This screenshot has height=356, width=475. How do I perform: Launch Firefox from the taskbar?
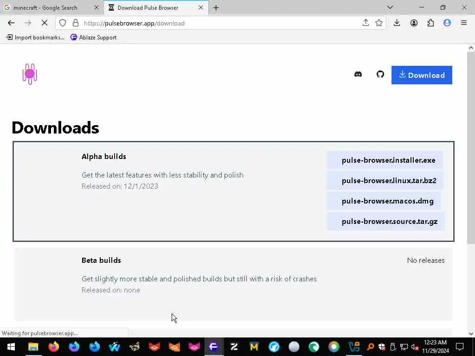pos(54,347)
